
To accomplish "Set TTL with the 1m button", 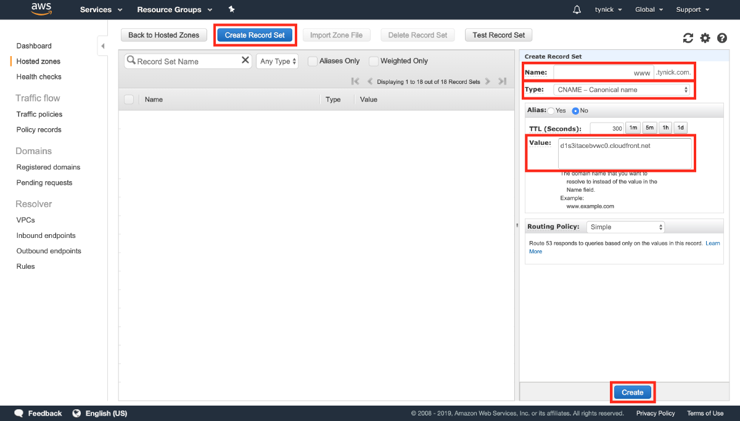I will coord(633,128).
